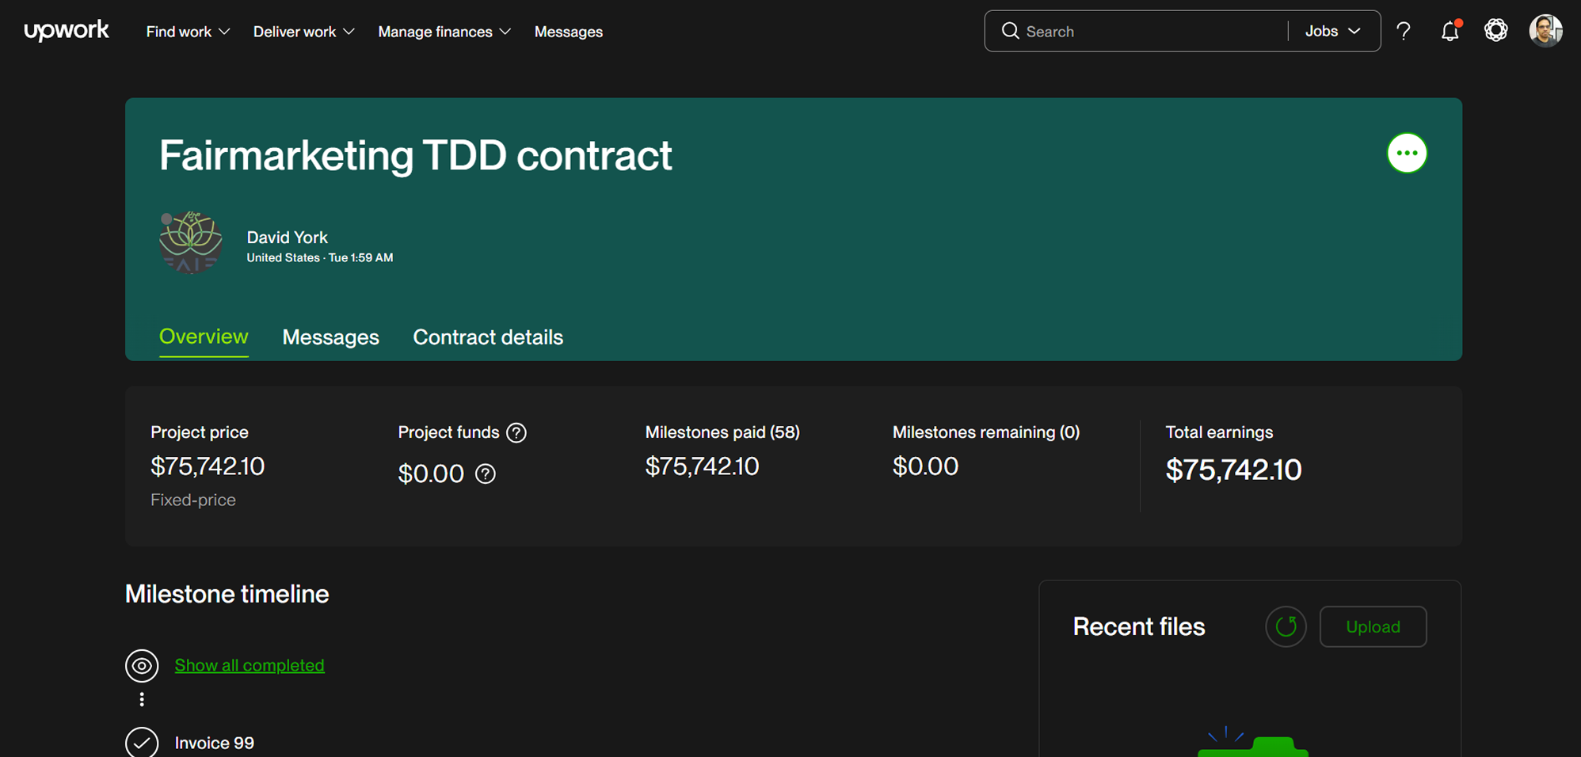
Task: Click the Upwork logo
Action: [67, 31]
